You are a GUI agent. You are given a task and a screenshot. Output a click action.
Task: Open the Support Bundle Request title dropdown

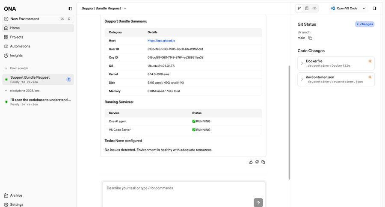click(125, 8)
